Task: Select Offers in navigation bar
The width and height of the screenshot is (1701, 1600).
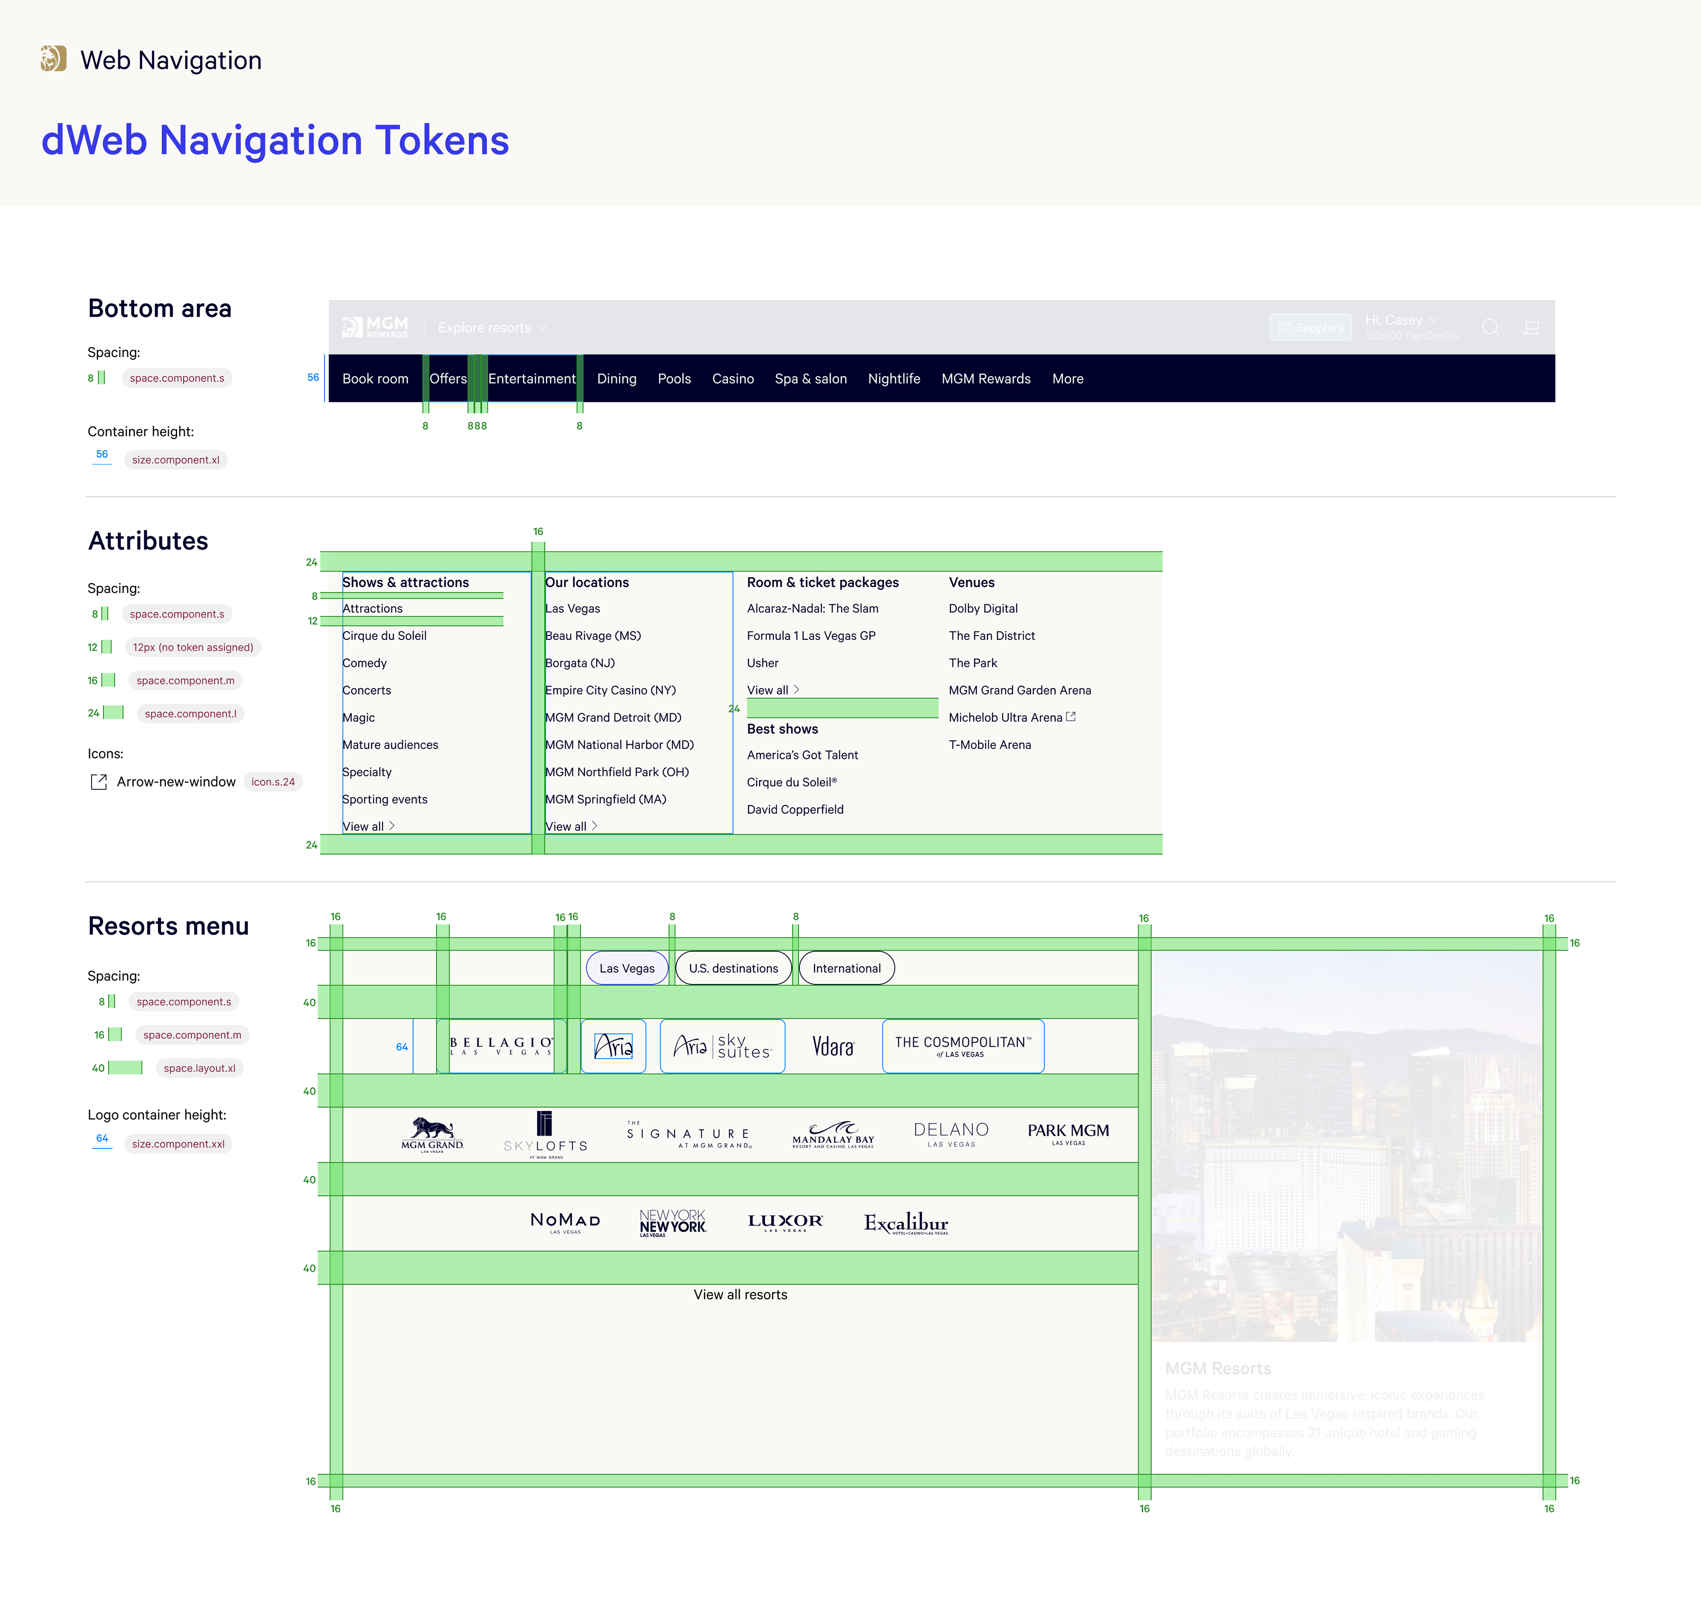Action: (448, 378)
